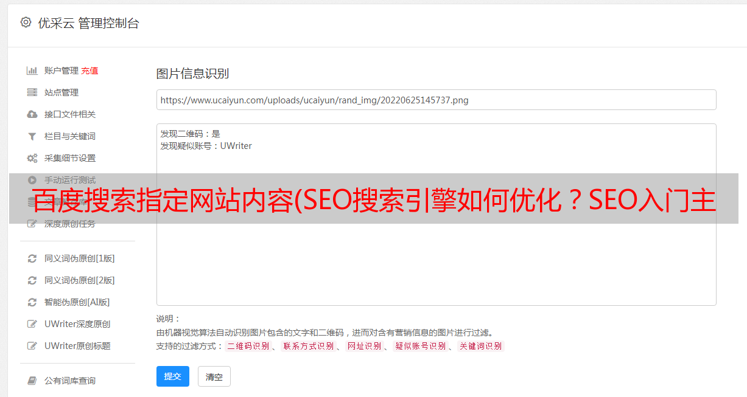This screenshot has width=747, height=397.
Task: Click the 同义词伪原创[1版] refresh icon
Action: tap(32, 258)
